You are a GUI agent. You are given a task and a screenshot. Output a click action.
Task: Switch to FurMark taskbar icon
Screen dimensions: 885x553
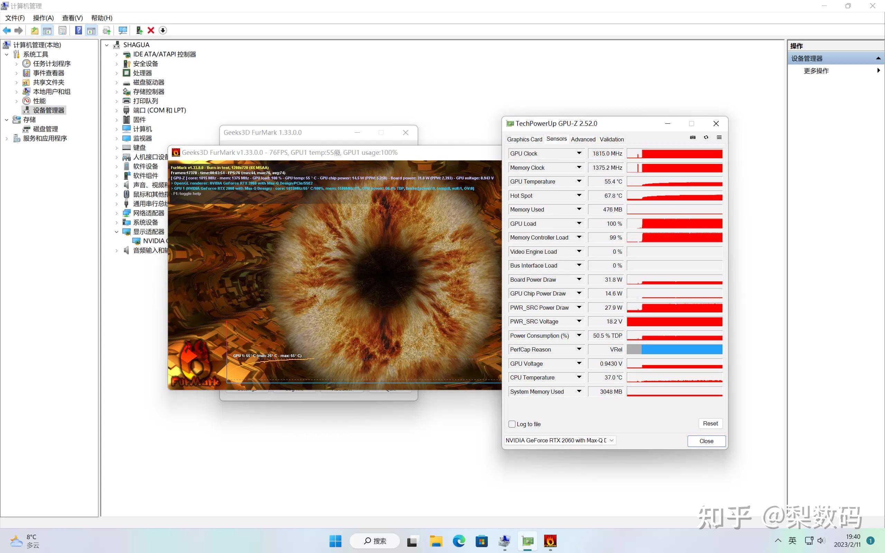(550, 541)
